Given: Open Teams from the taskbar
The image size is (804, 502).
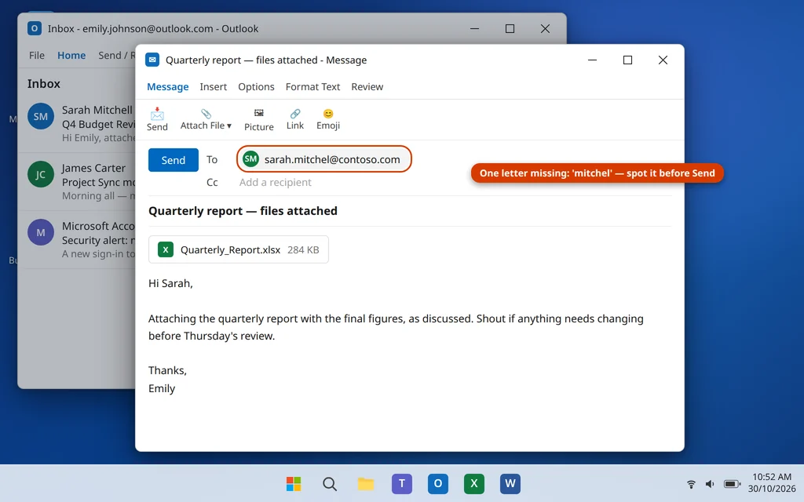Looking at the screenshot, I should (402, 483).
